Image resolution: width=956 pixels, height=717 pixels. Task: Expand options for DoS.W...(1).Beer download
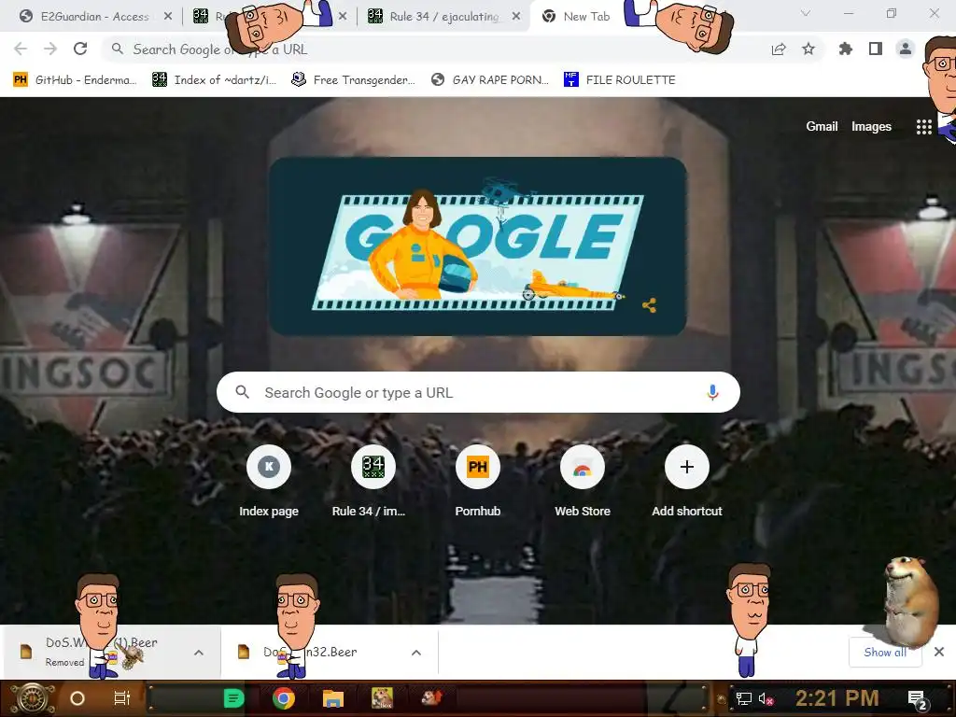[x=199, y=653]
